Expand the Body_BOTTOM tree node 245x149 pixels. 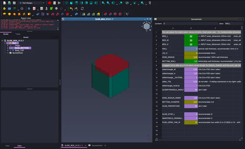8,48
